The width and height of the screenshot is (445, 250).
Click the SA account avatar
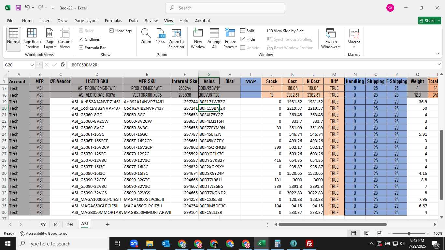click(390, 8)
